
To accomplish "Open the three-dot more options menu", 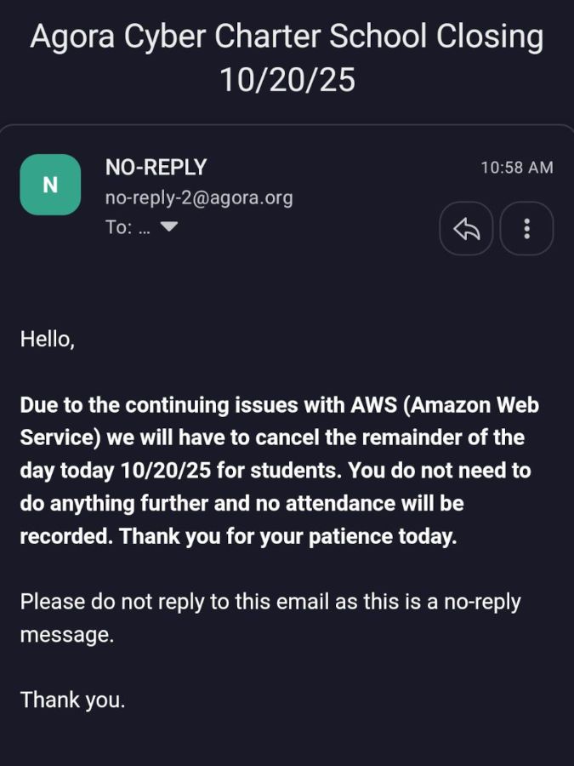I will tap(527, 228).
